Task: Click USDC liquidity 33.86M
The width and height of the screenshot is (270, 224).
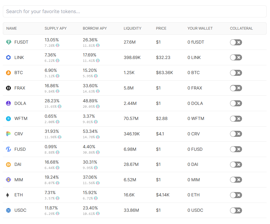Action: tap(131, 210)
